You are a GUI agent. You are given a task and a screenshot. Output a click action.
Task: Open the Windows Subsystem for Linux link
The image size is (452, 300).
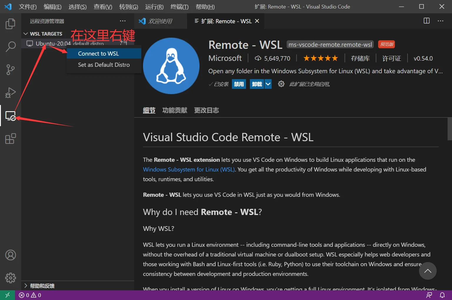pos(189,169)
